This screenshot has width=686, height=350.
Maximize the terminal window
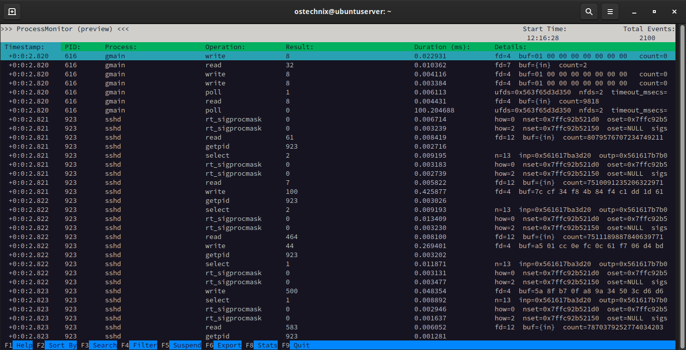(x=654, y=11)
